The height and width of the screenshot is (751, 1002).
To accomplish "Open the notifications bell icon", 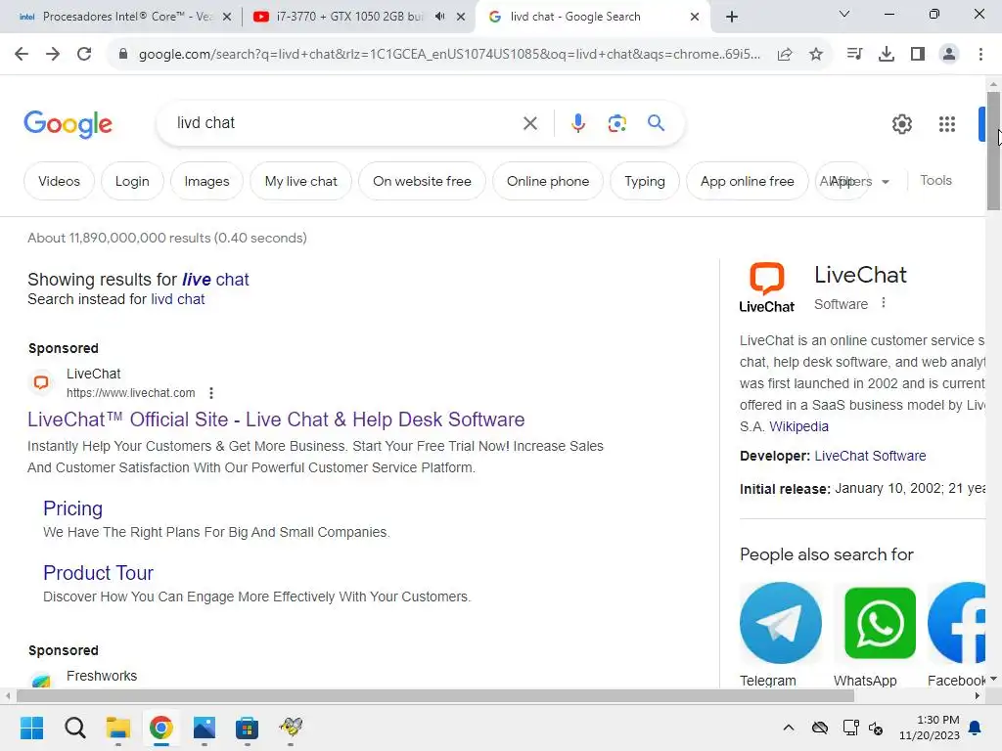I will point(976,728).
